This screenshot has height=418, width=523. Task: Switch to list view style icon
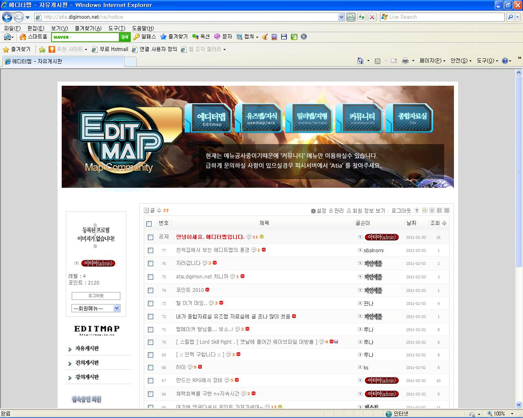(432, 211)
